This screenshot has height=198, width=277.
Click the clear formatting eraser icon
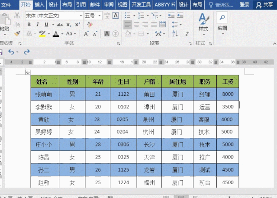(x=90, y=24)
